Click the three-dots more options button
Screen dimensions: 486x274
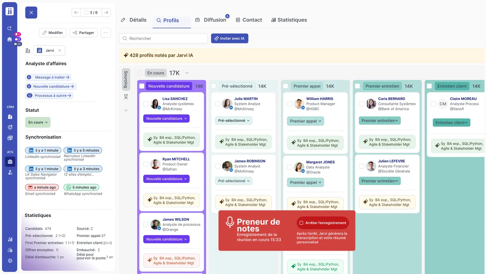(x=106, y=33)
